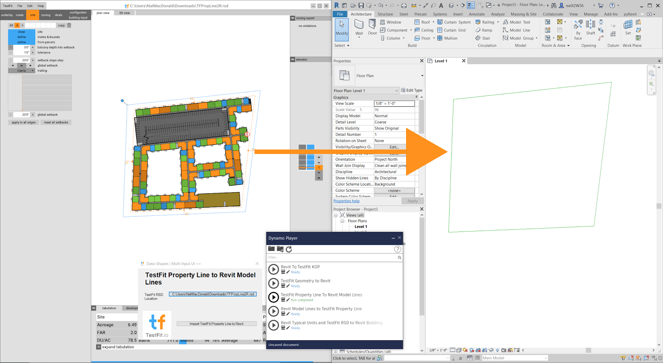Choose the Door tool in Revit
Viewport: 663px width, 363px height.
click(x=373, y=27)
